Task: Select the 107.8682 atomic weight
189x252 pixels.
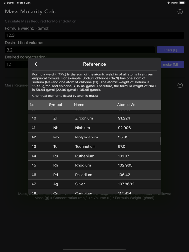Action: pyautogui.click(x=126, y=184)
